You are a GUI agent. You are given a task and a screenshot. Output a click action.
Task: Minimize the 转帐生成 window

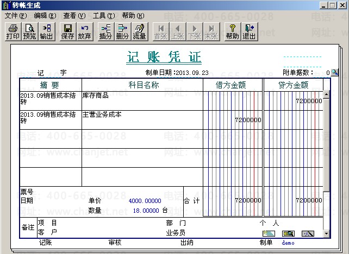(323, 5)
